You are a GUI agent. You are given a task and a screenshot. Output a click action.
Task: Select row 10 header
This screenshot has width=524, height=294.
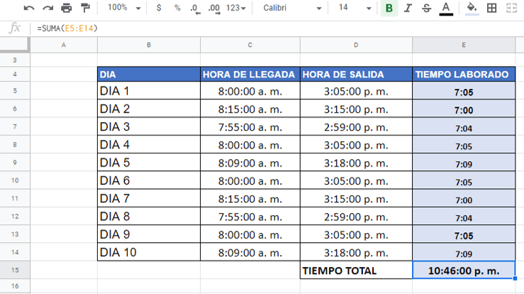[x=15, y=180]
